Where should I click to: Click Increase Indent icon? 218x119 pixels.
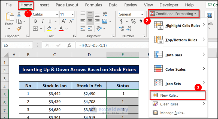click(x=90, y=29)
